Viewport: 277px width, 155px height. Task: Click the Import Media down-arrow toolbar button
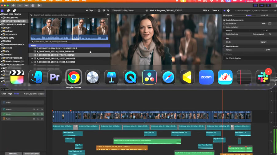coord(20,6)
